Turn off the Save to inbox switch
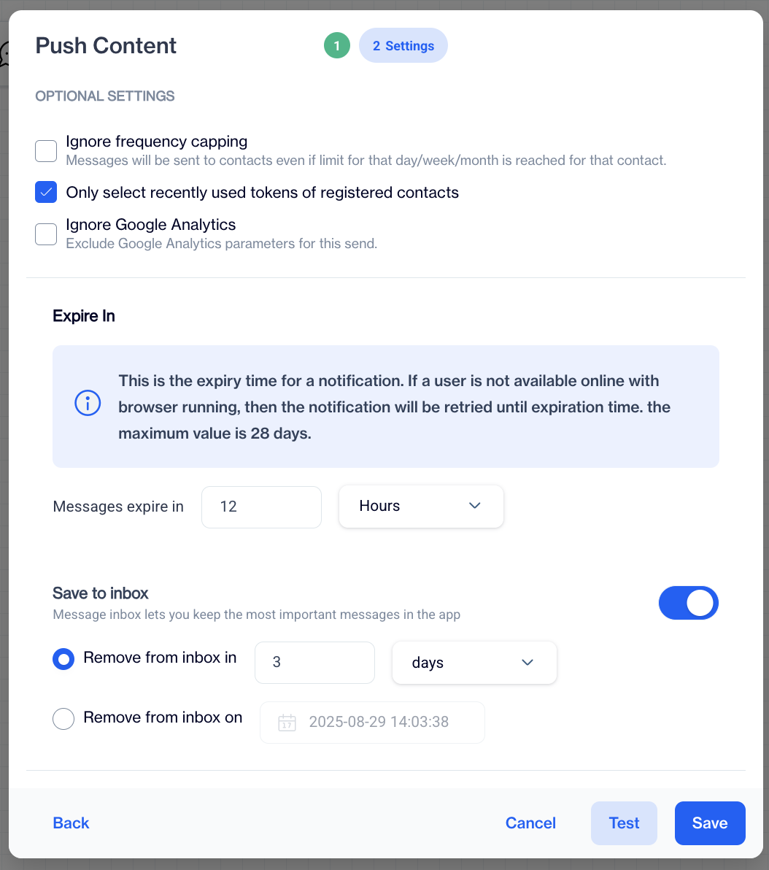This screenshot has height=870, width=769. point(688,604)
